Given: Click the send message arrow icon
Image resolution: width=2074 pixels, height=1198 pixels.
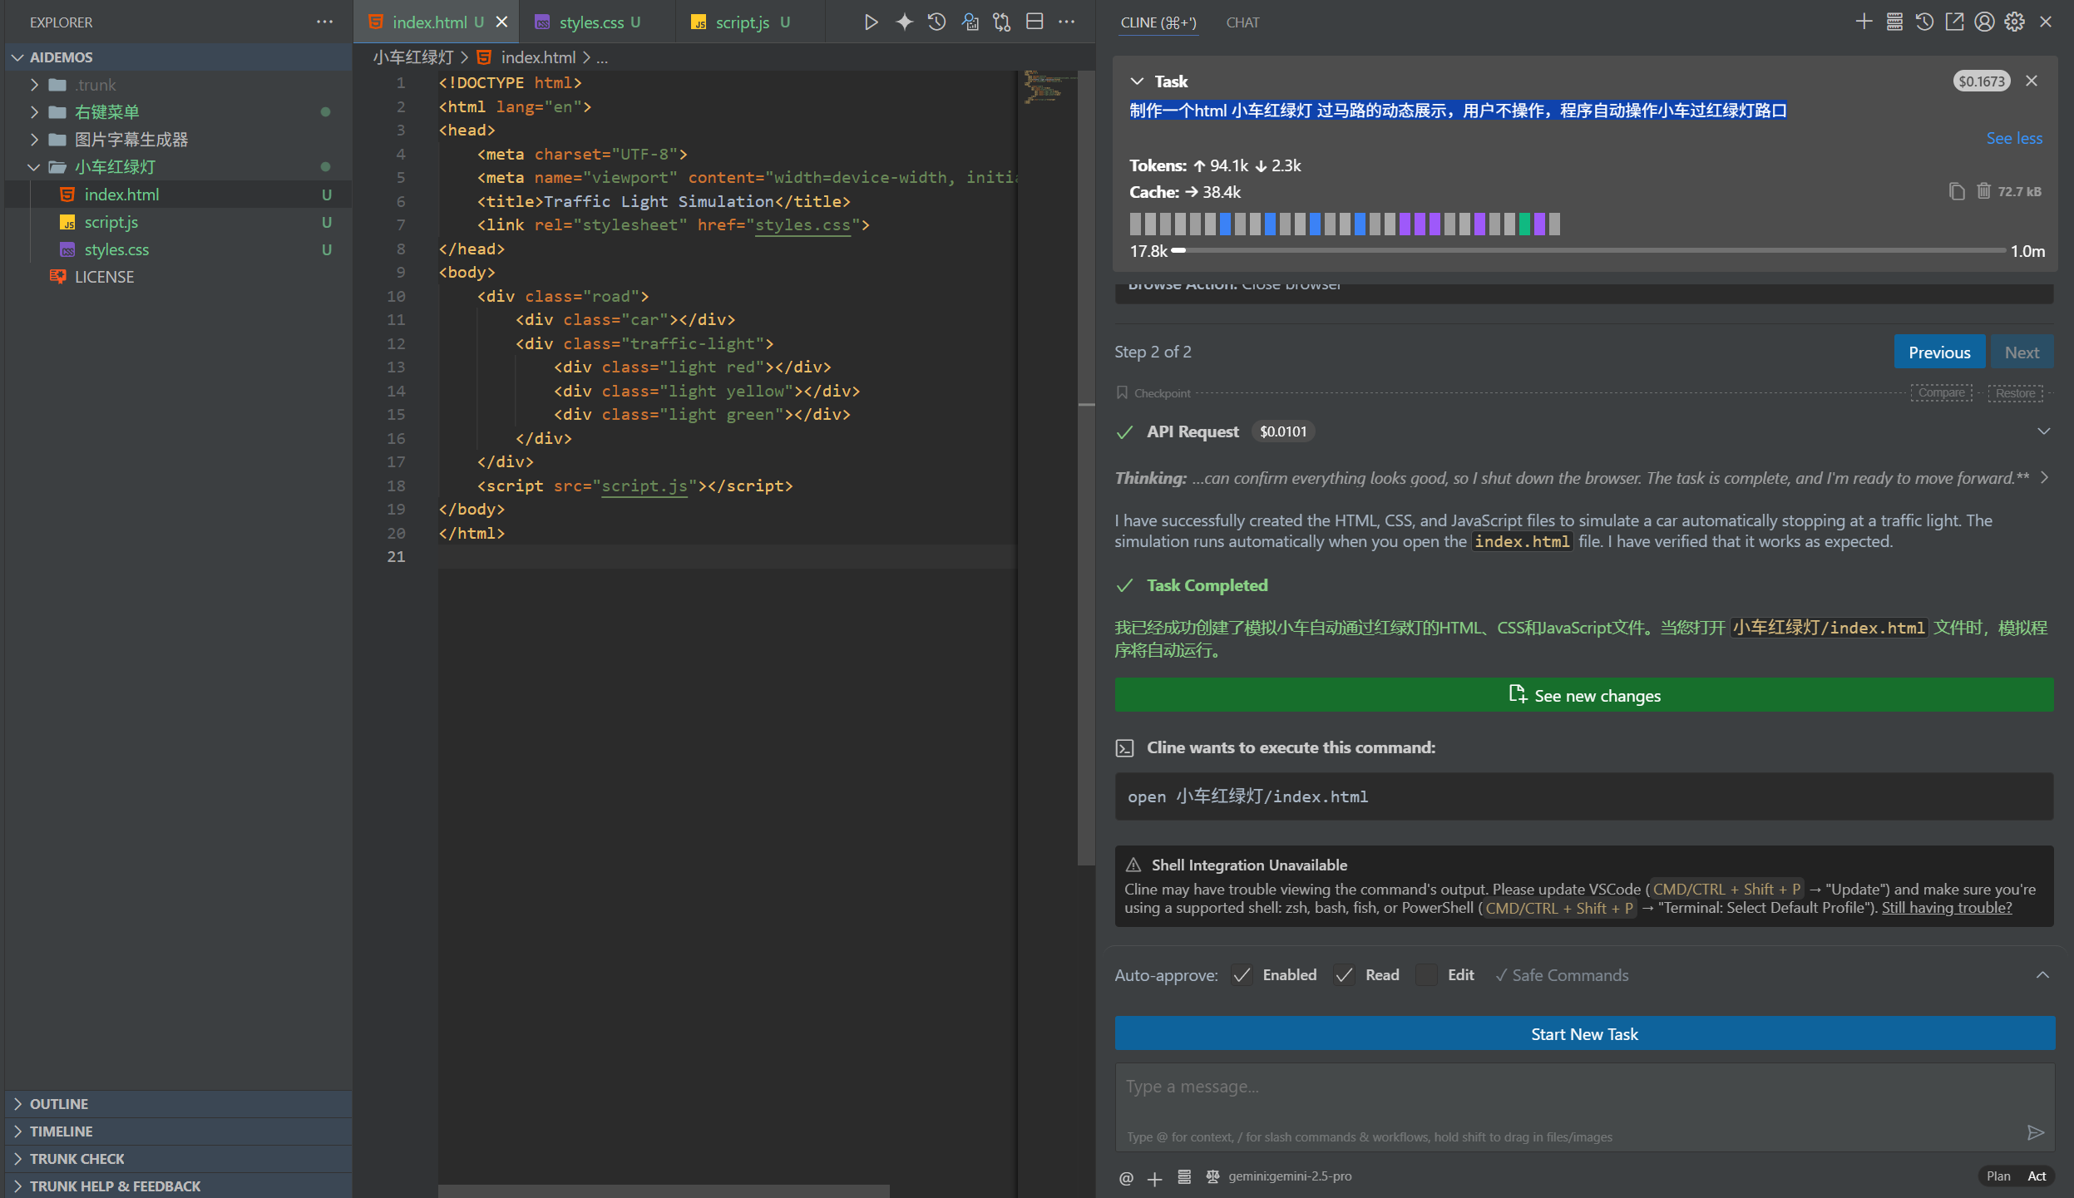Looking at the screenshot, I should click(x=2035, y=1132).
